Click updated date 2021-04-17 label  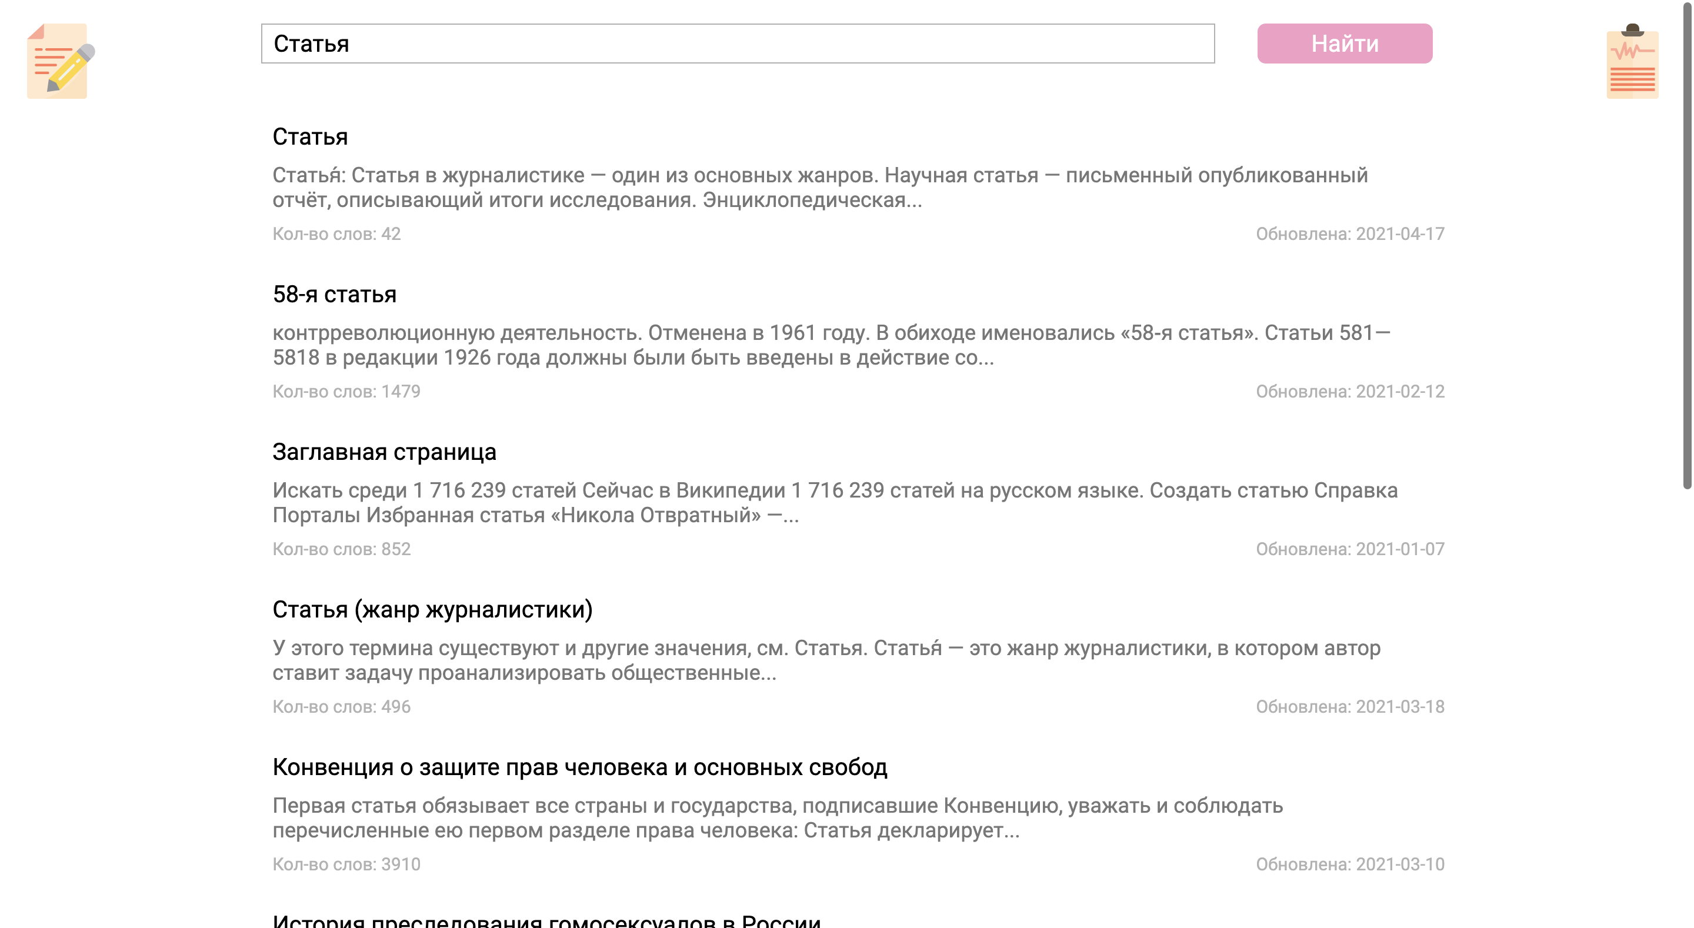tap(1349, 234)
